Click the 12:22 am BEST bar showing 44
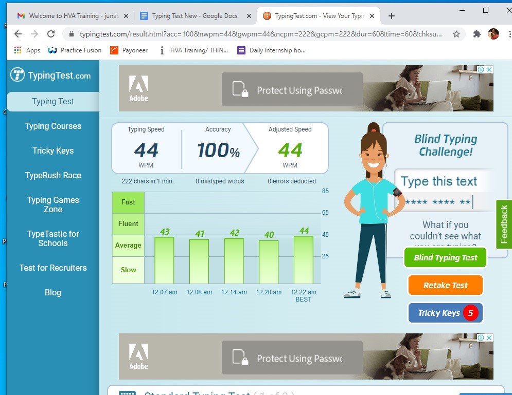512x395 pixels. [304, 260]
